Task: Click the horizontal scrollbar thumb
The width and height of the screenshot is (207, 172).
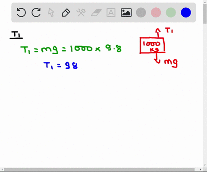Action: pyautogui.click(x=100, y=169)
